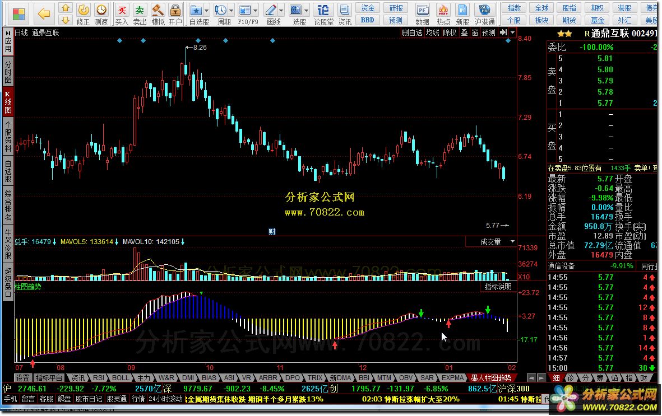Expand the 选股 dropdown arrow
The image size is (662, 416).
pyautogui.click(x=307, y=11)
